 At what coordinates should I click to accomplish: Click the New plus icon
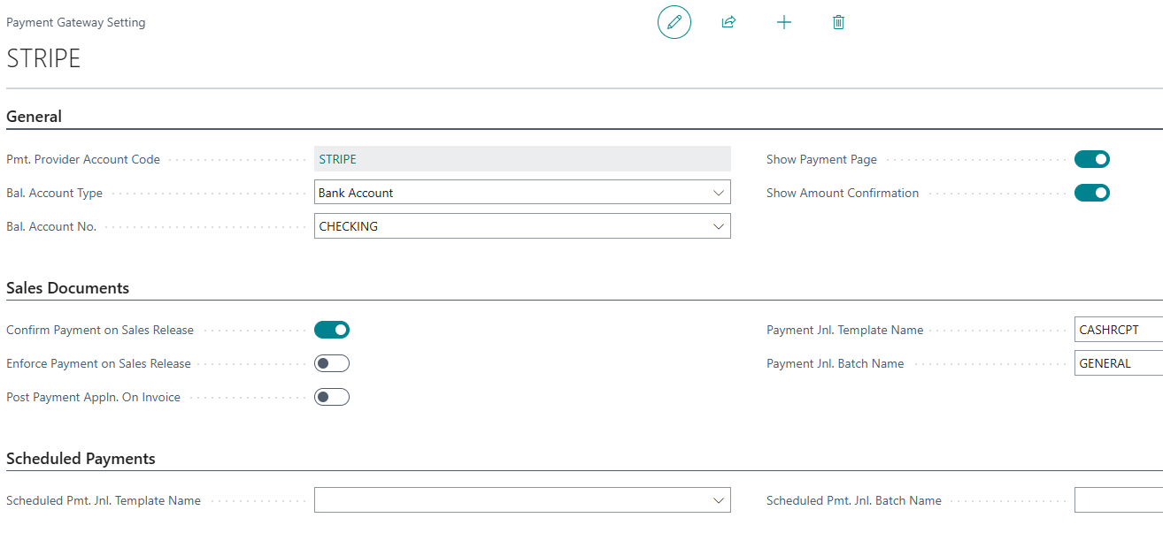[783, 22]
